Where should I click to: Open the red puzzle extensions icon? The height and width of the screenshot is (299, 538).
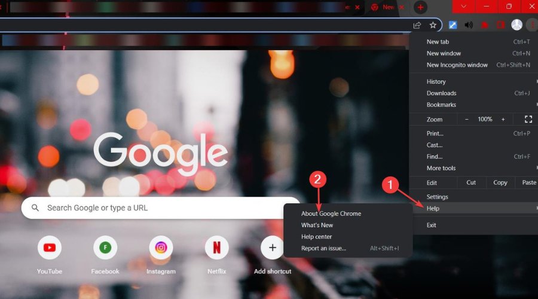click(484, 25)
